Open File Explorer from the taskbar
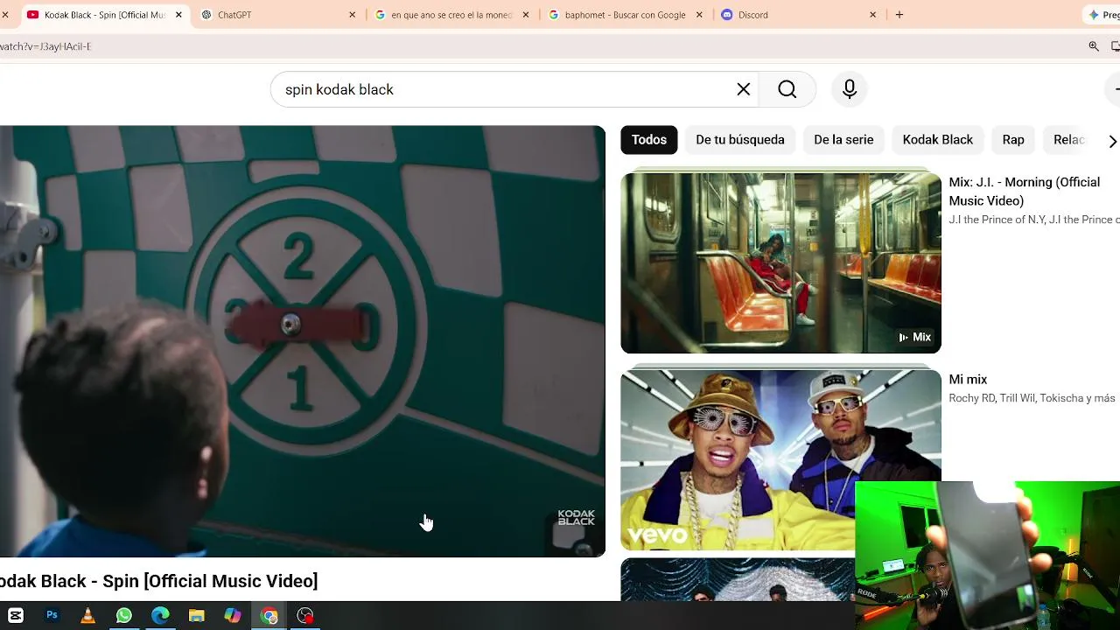1120x630 pixels. [x=196, y=615]
